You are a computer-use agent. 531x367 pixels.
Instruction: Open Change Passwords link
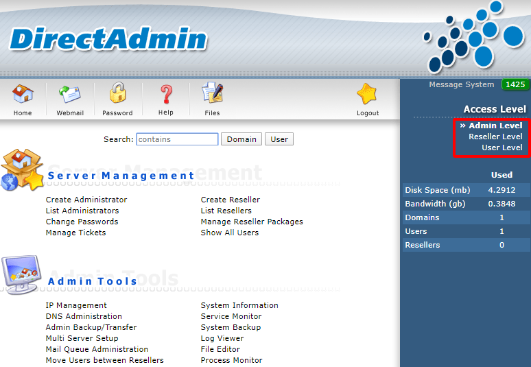point(82,222)
